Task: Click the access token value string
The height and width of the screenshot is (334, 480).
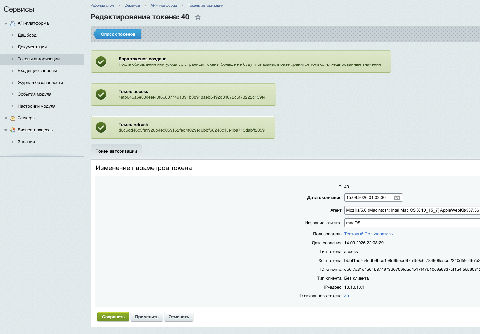Action: 192,97
